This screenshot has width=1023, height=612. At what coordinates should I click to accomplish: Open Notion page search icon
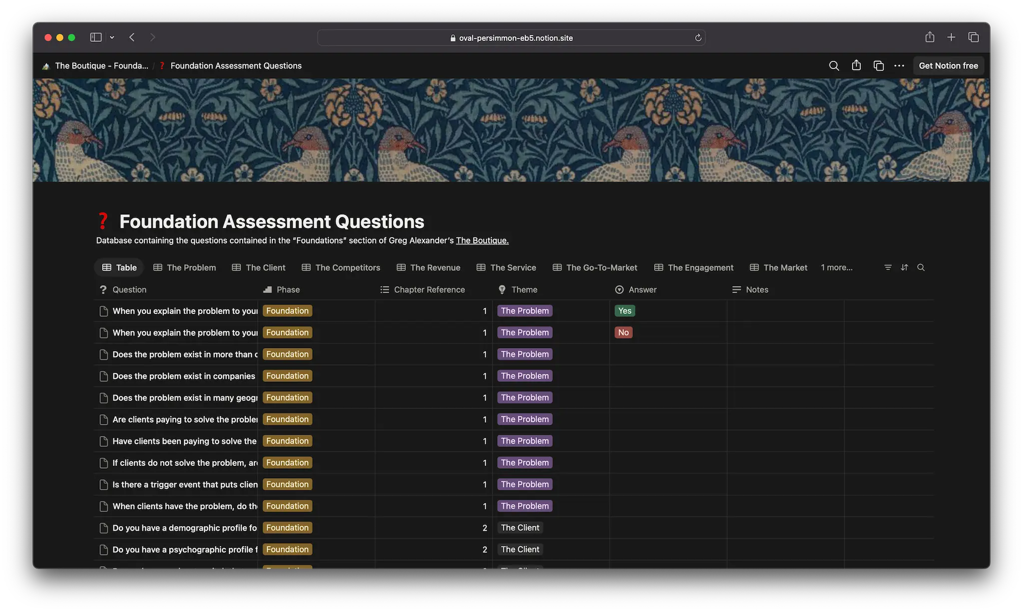pos(834,66)
